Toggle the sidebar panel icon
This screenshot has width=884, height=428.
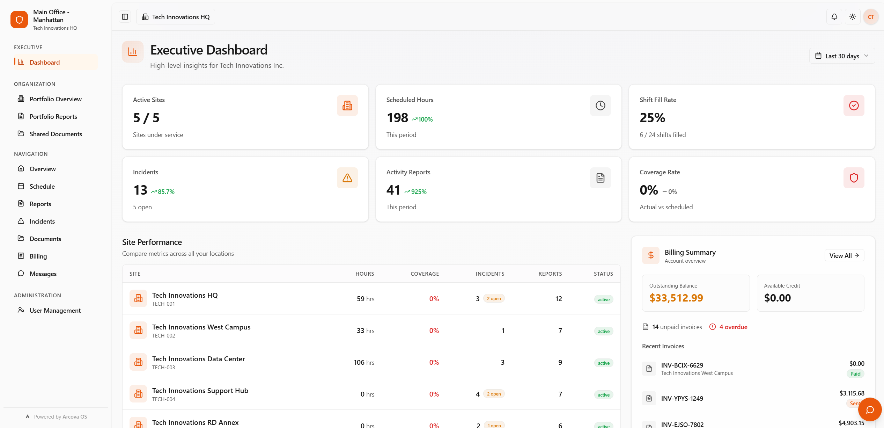125,17
